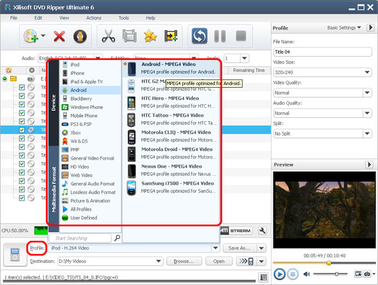This screenshot has height=285, width=378.
Task: Open the DVD info icon
Action: coord(80,36)
